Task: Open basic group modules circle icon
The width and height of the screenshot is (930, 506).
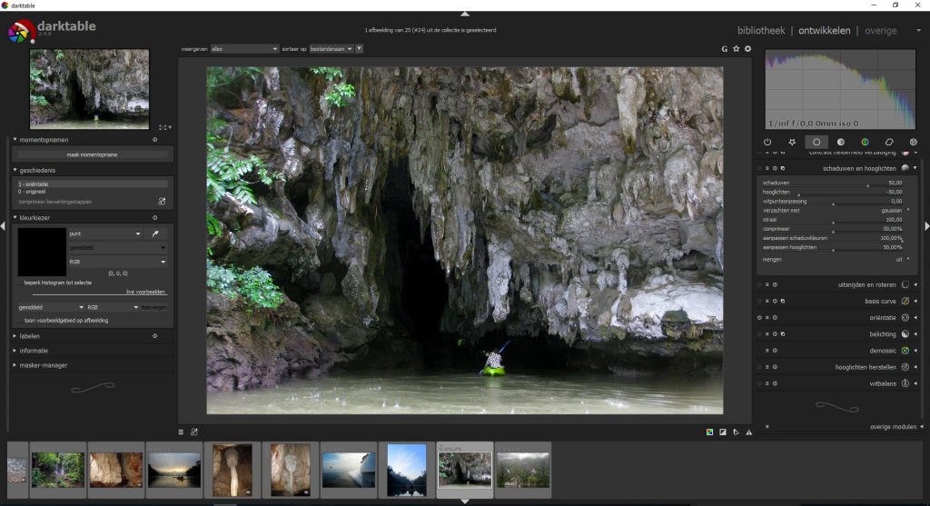Action: click(x=816, y=143)
